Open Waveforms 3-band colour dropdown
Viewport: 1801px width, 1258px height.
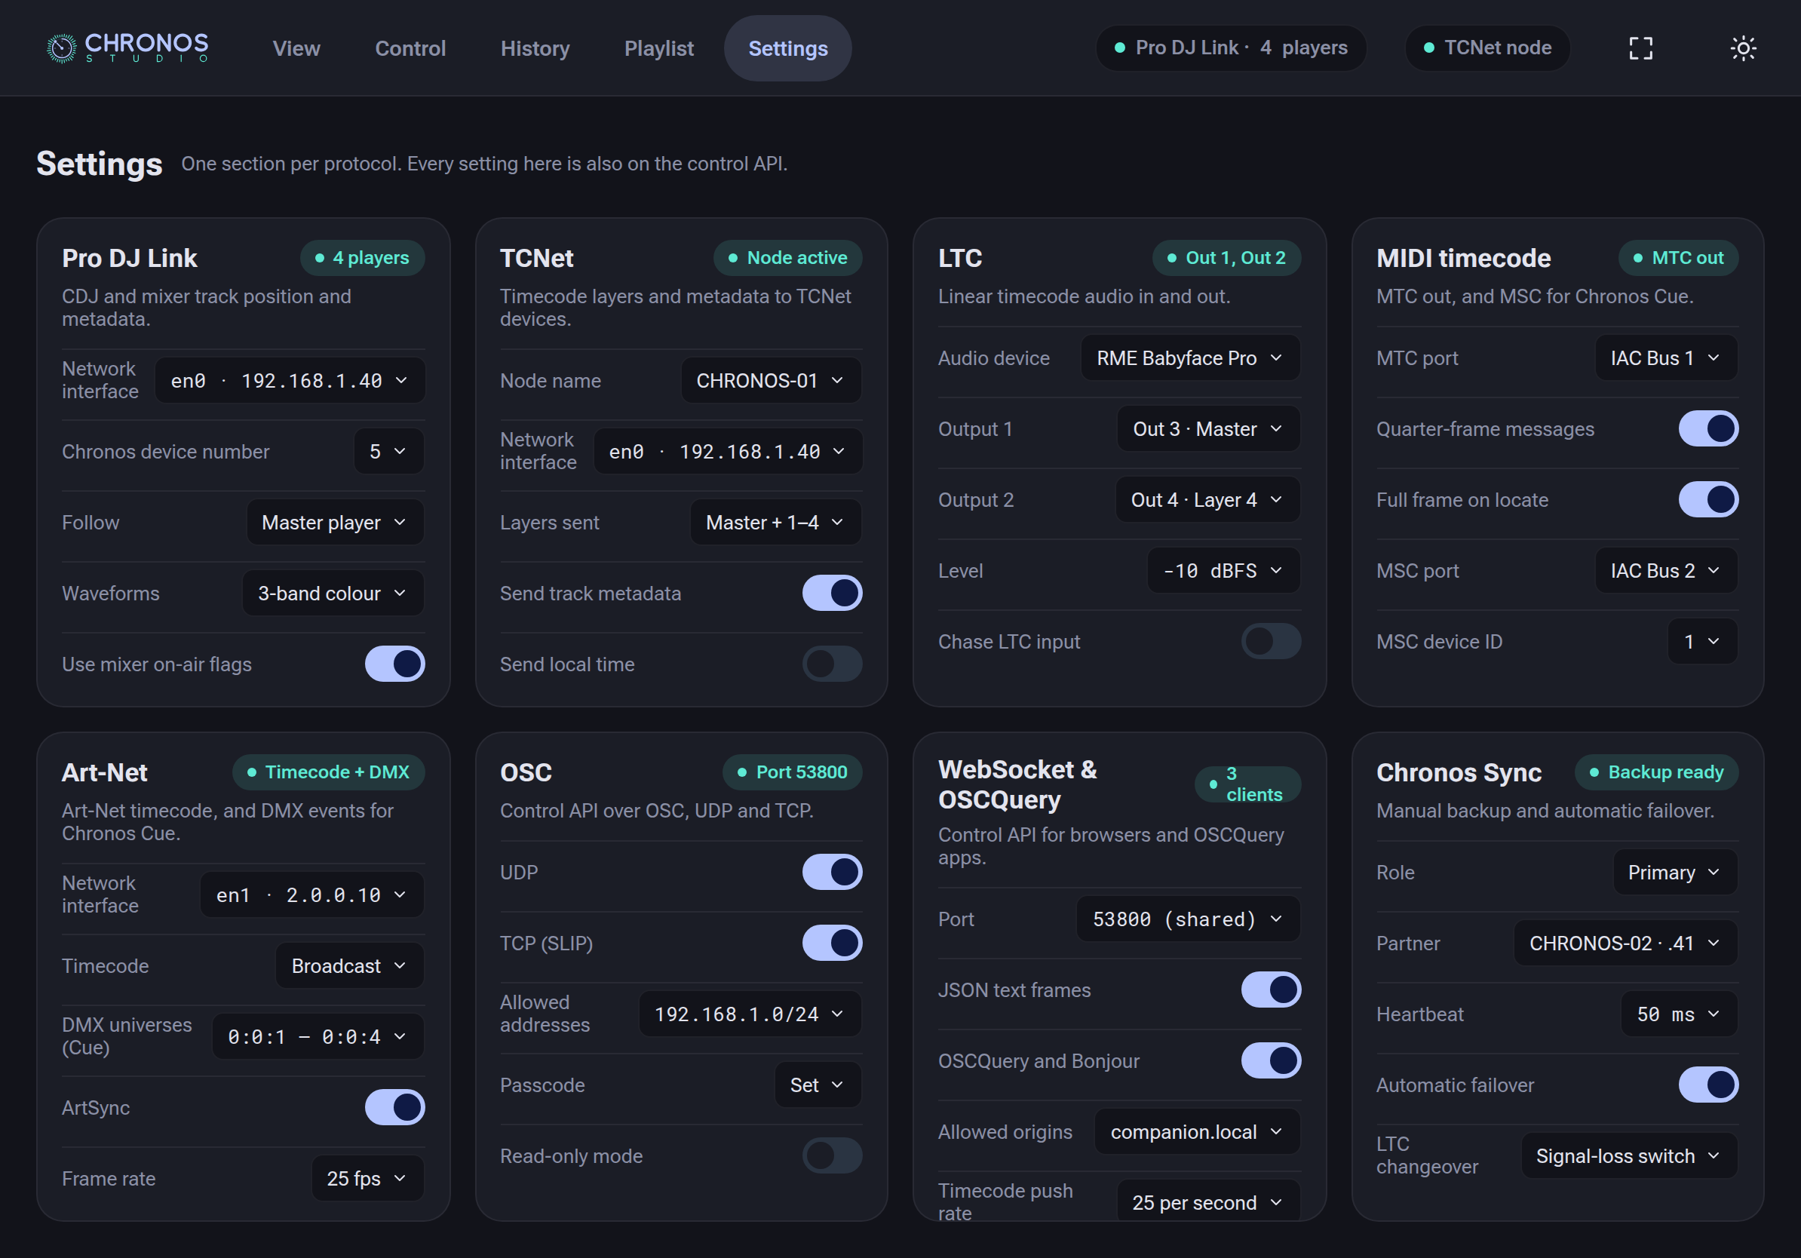click(x=333, y=593)
